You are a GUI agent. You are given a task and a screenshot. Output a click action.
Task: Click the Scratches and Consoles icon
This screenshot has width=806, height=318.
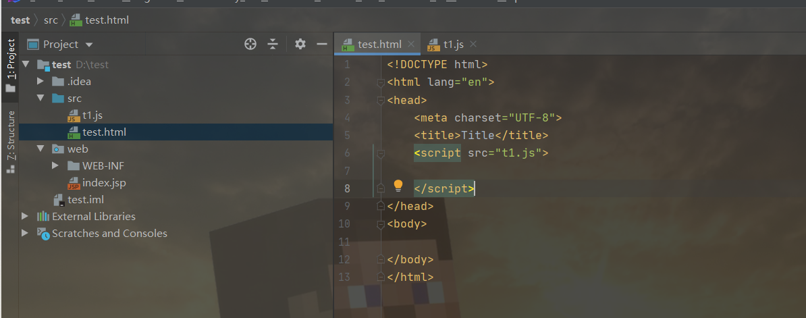point(43,234)
